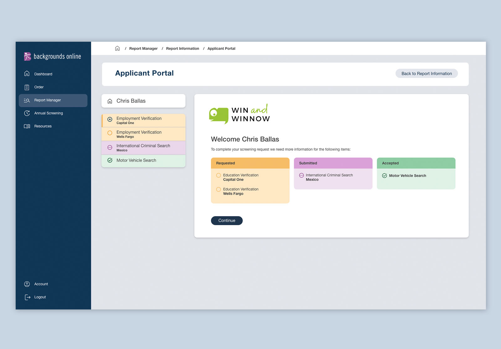This screenshot has width=501, height=349.
Task: Open International Criminal Search Mexico in list
Action: (x=143, y=148)
